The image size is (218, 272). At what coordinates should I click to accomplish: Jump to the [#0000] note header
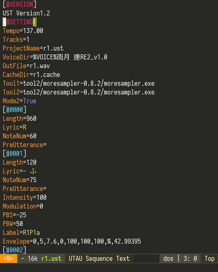coord(15,110)
